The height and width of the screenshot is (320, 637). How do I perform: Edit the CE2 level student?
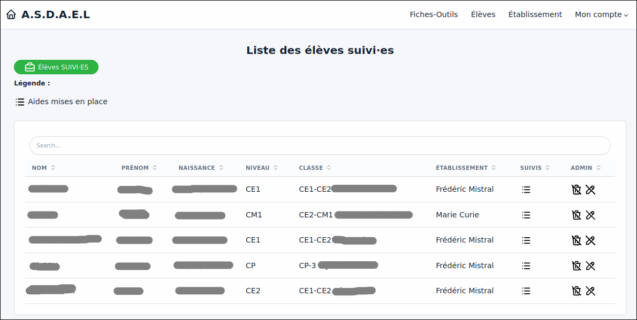click(x=590, y=291)
